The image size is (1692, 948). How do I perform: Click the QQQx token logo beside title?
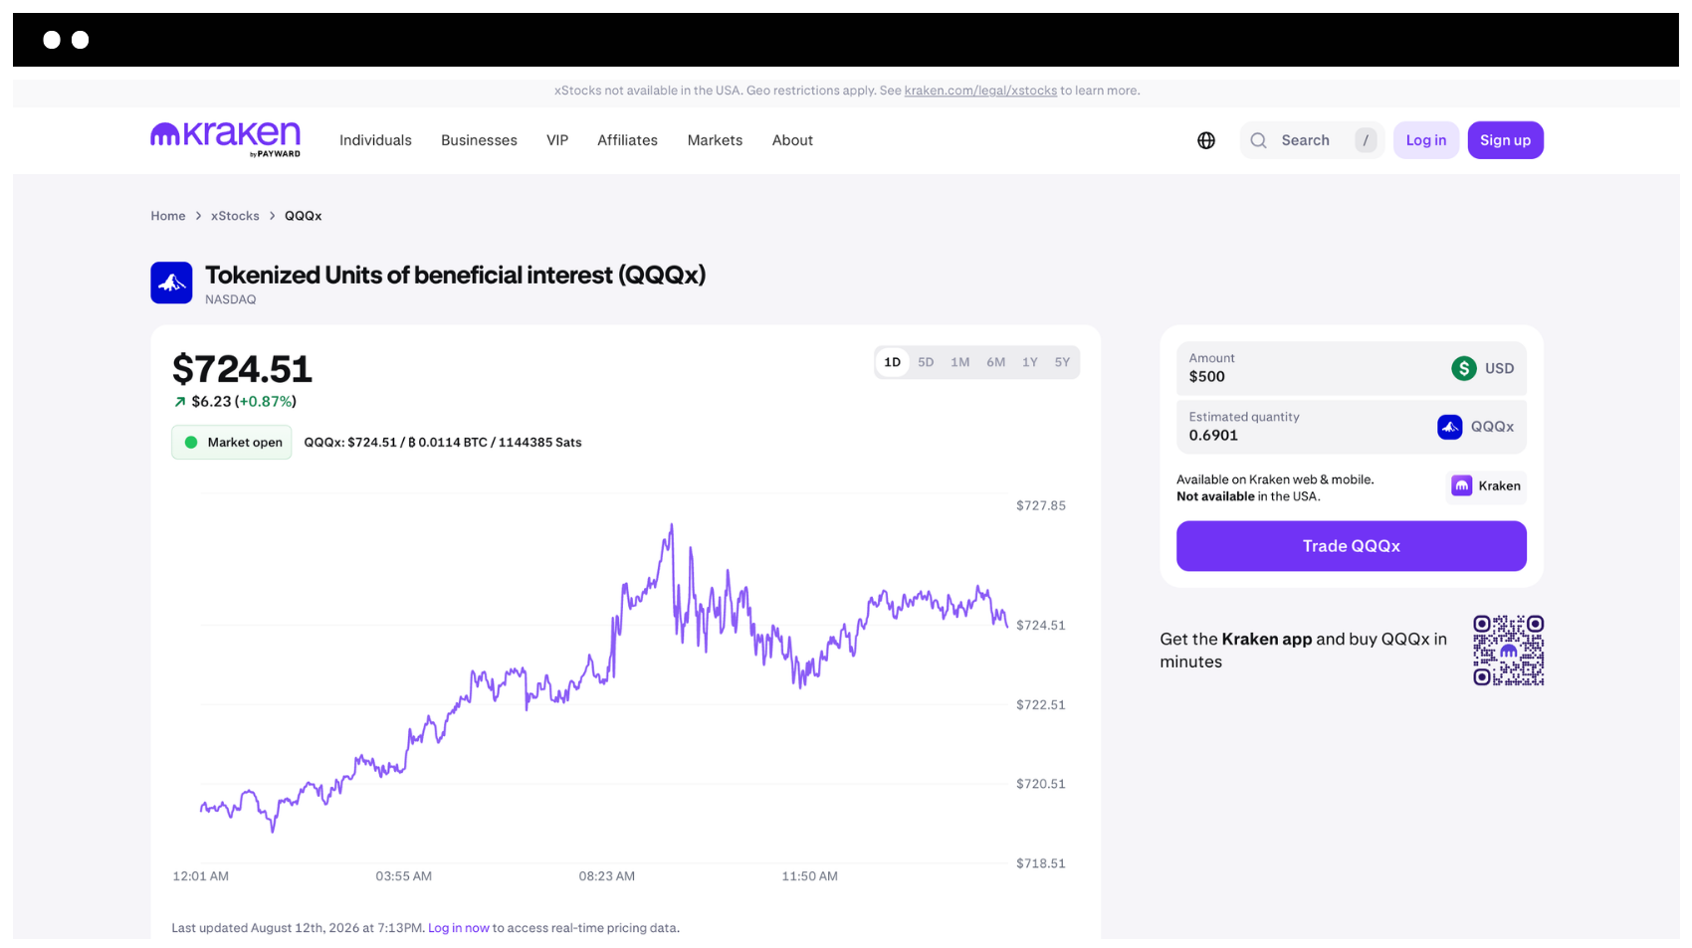click(x=171, y=283)
